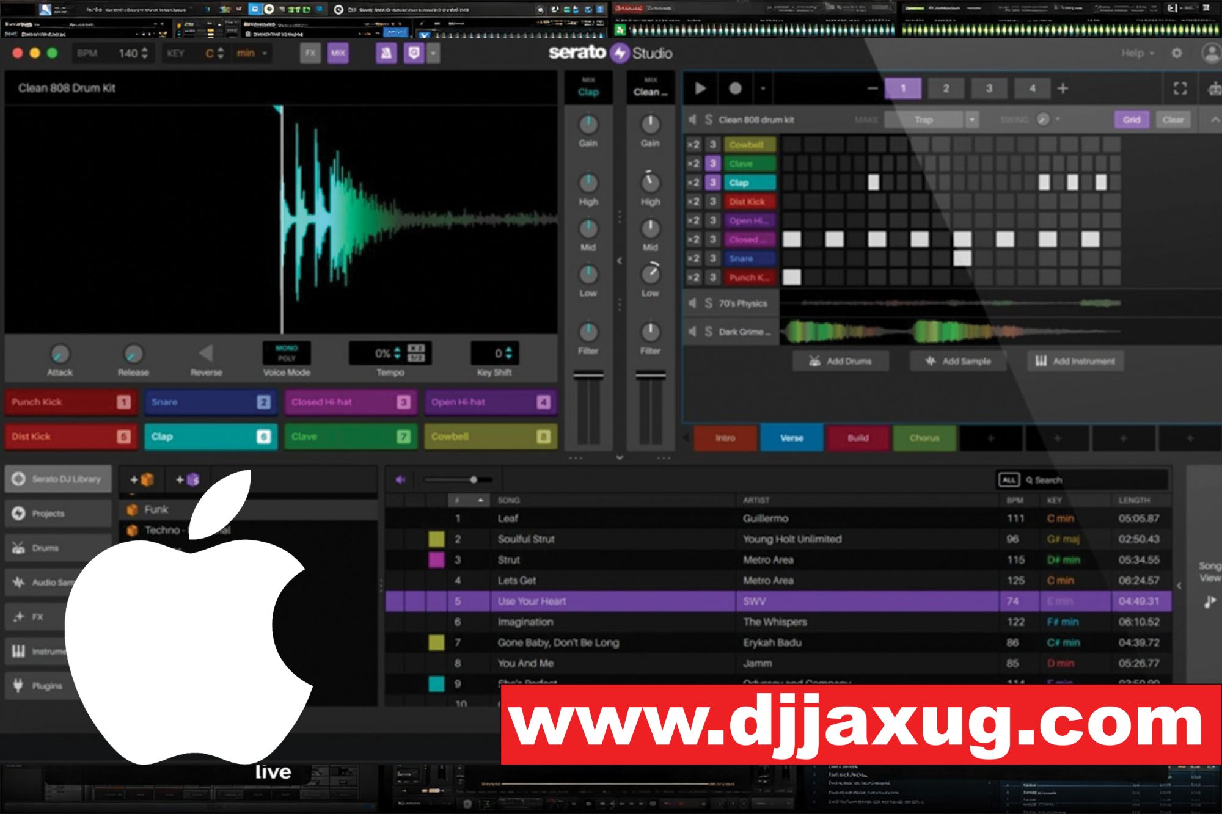Viewport: 1222px width, 814px height.
Task: Click Add crate icon in library
Action: point(142,480)
